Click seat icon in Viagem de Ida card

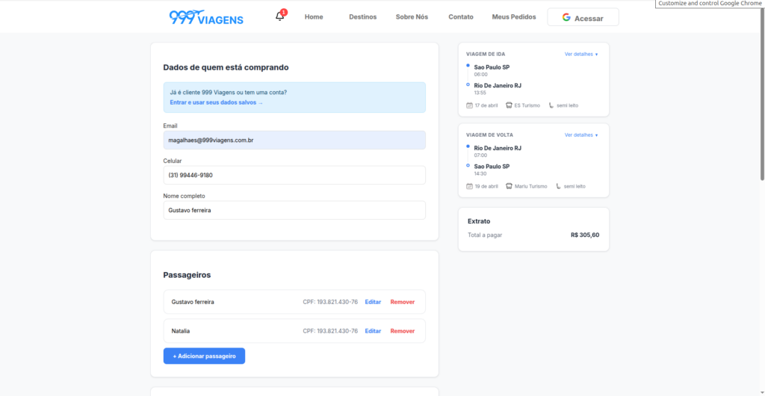coord(551,105)
